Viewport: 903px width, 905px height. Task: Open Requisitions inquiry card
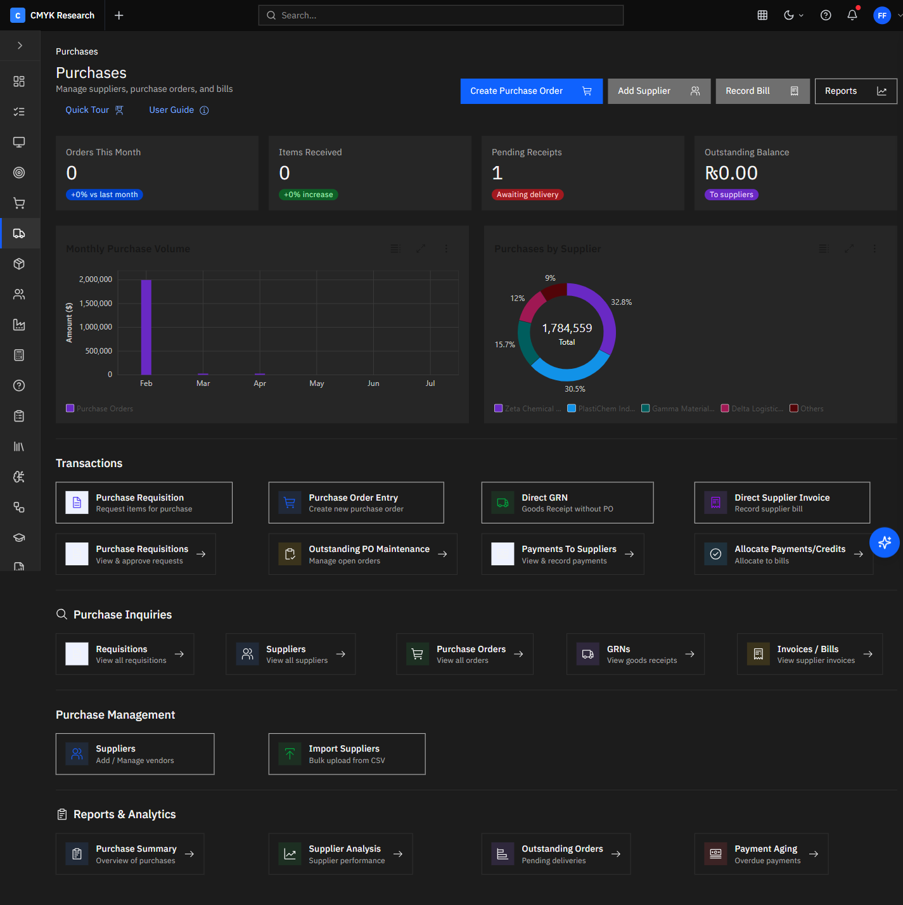pyautogui.click(x=125, y=654)
